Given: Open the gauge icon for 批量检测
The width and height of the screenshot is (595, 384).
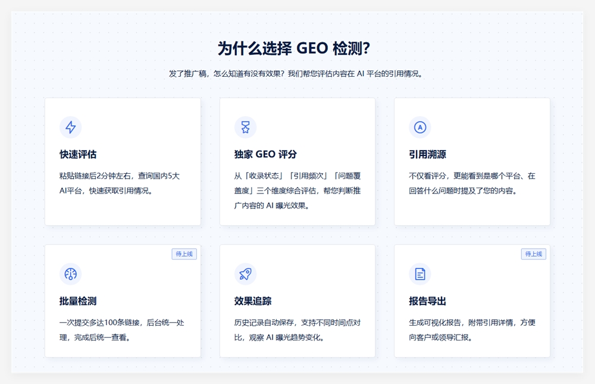Looking at the screenshot, I should [71, 274].
